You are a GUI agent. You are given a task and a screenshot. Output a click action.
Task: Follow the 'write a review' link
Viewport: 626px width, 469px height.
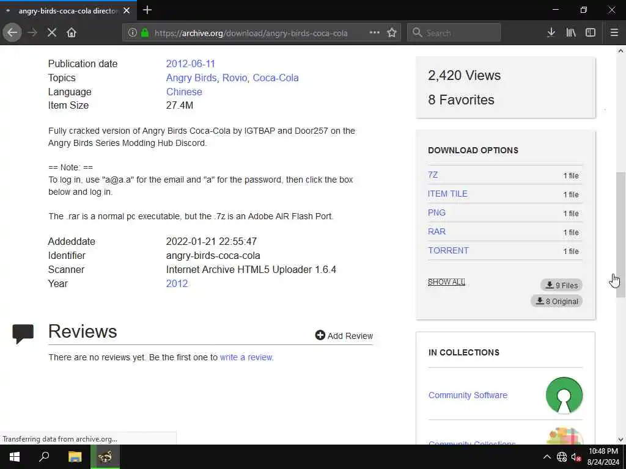pyautogui.click(x=246, y=357)
